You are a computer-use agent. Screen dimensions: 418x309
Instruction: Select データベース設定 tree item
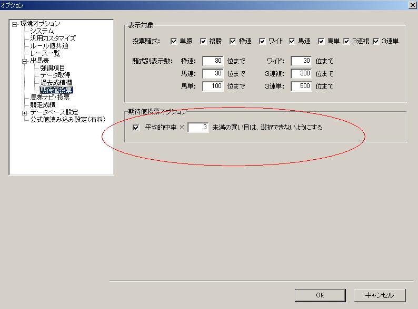(x=54, y=112)
